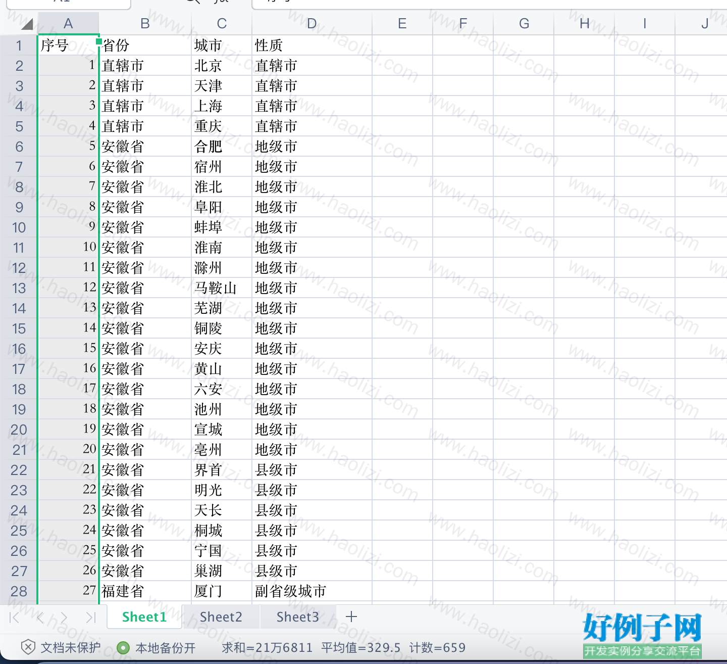Select column H header

(x=584, y=24)
